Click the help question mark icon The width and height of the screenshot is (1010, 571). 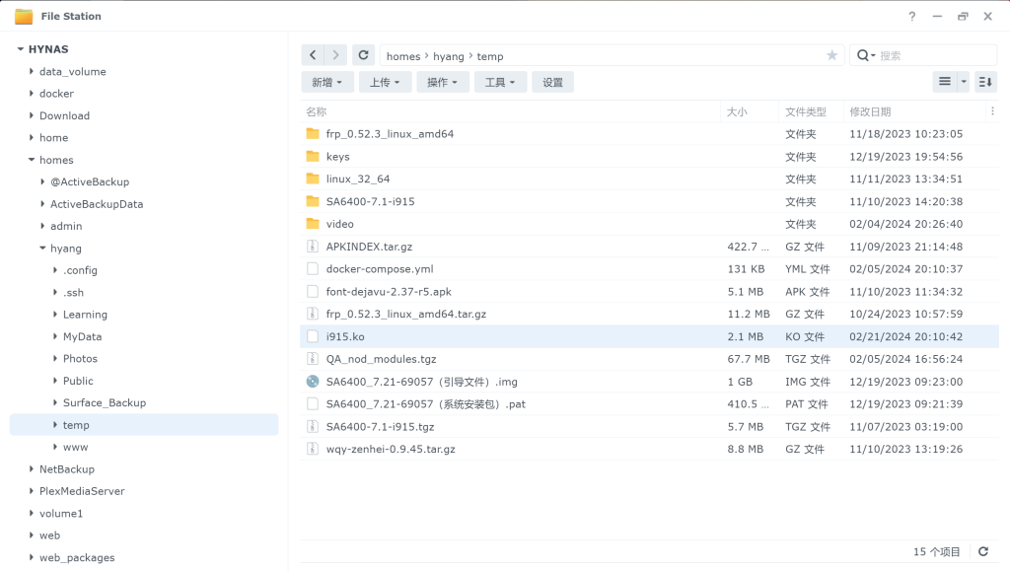[912, 16]
